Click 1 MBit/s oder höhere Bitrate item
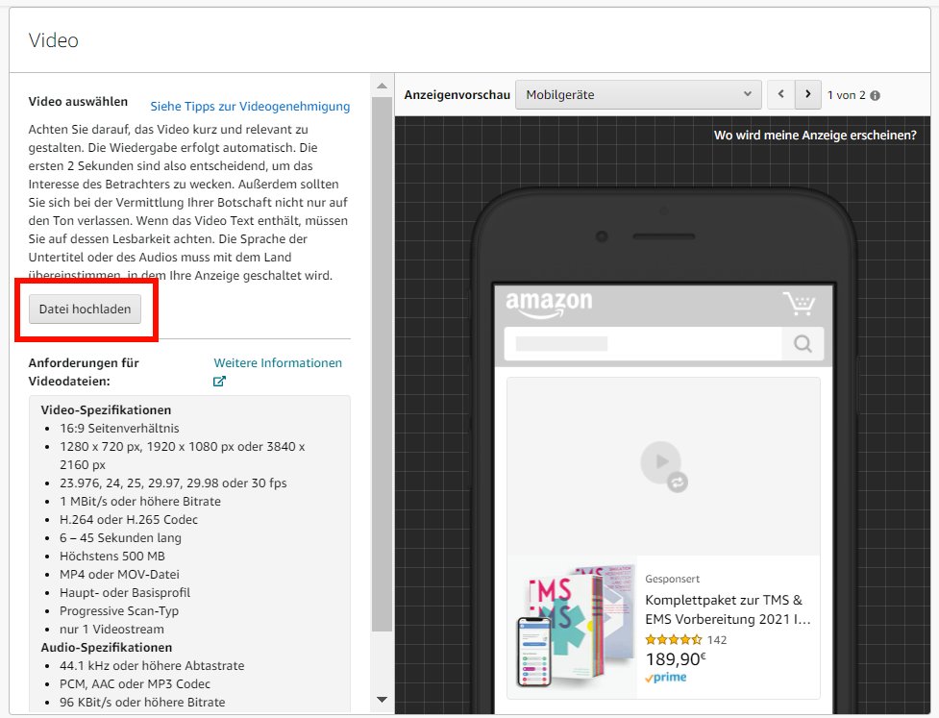This screenshot has width=939, height=718. pyautogui.click(x=140, y=501)
